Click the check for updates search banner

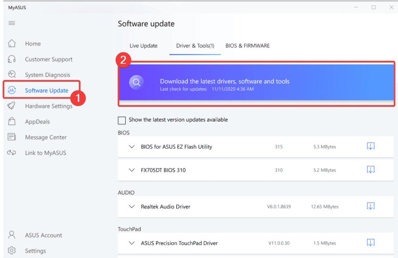pos(136,82)
